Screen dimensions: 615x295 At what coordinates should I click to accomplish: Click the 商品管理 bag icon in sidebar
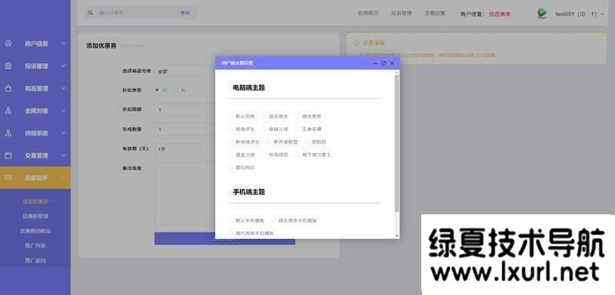click(x=8, y=88)
